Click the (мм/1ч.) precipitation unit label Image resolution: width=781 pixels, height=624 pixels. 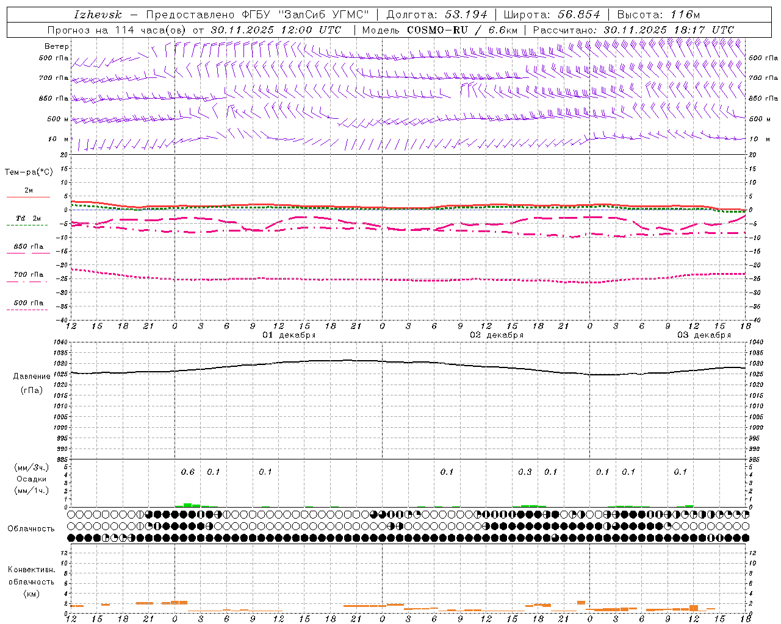[32, 491]
